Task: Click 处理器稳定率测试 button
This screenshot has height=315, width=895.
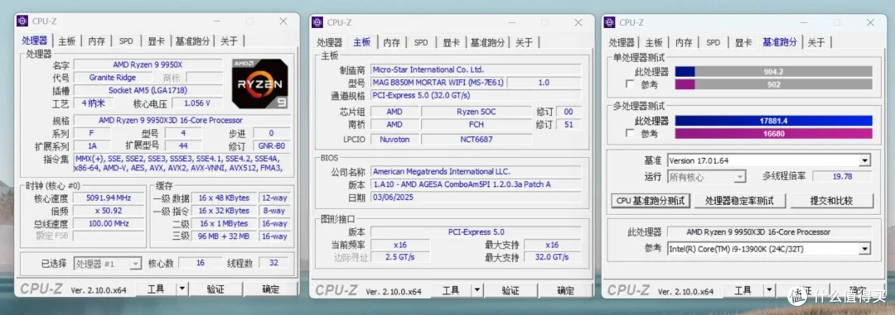Action: [739, 201]
